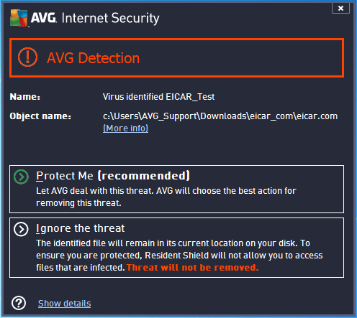Expand details with Show details link
The height and width of the screenshot is (318, 357).
tap(64, 303)
